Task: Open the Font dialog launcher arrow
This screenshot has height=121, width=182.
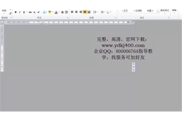Action: pyautogui.click(x=67, y=18)
